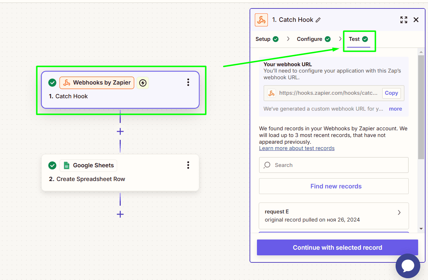
Task: Click the 1. Catch Hook panel title
Action: click(292, 20)
